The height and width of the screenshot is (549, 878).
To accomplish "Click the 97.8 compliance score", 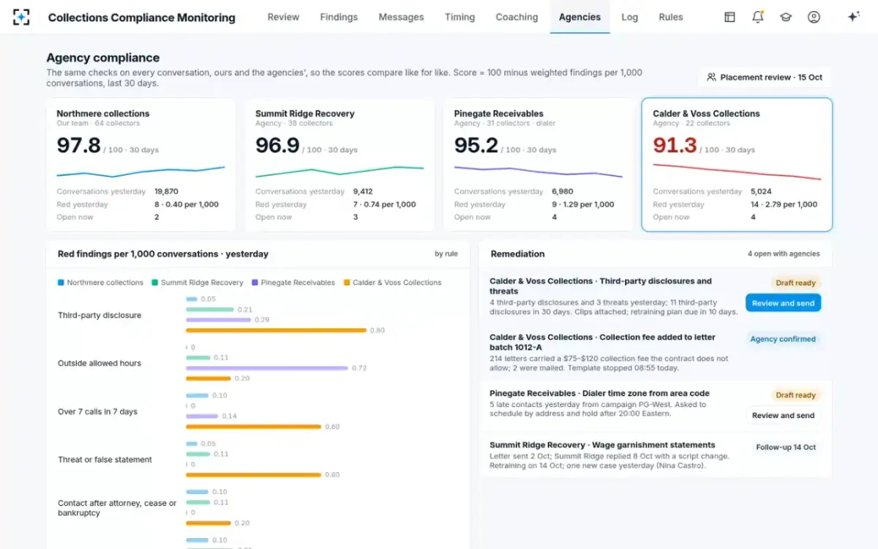I will [78, 145].
